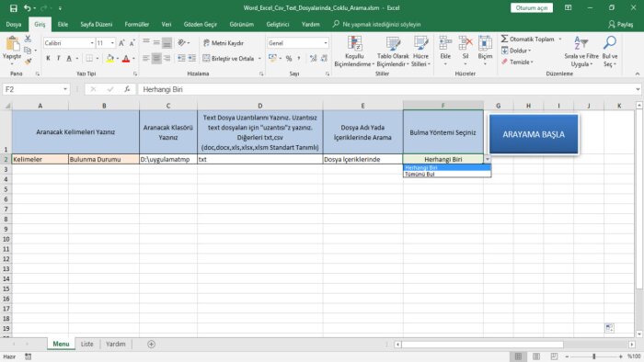Viewport: 644px width, 362px height.
Task: Open the Biçim format menu
Action: (485, 51)
